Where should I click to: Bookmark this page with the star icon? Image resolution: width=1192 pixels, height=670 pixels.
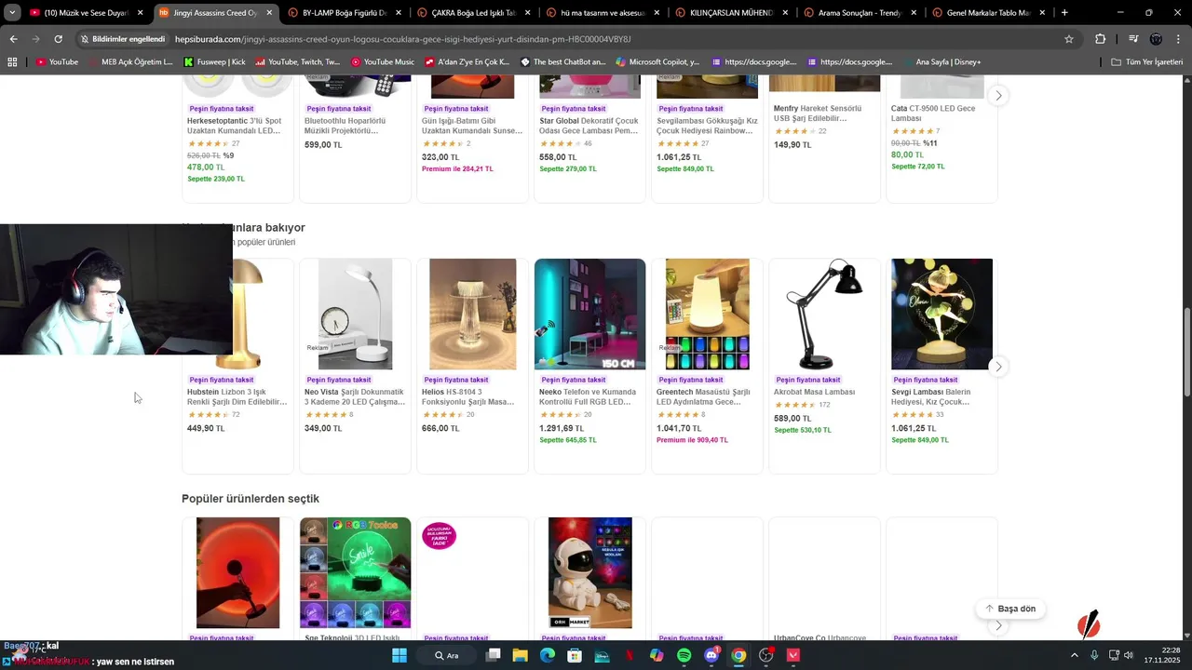(1069, 39)
